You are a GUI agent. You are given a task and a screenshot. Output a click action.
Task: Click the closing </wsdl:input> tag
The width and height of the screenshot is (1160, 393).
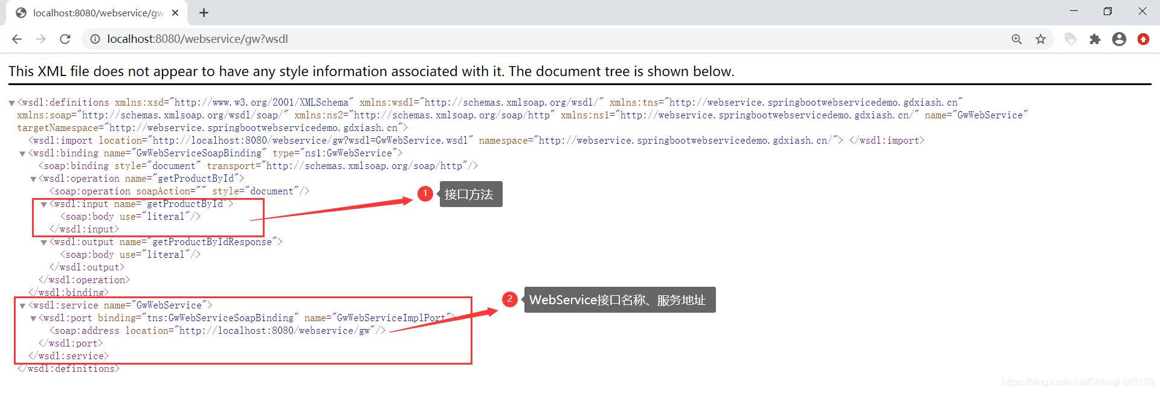[84, 229]
